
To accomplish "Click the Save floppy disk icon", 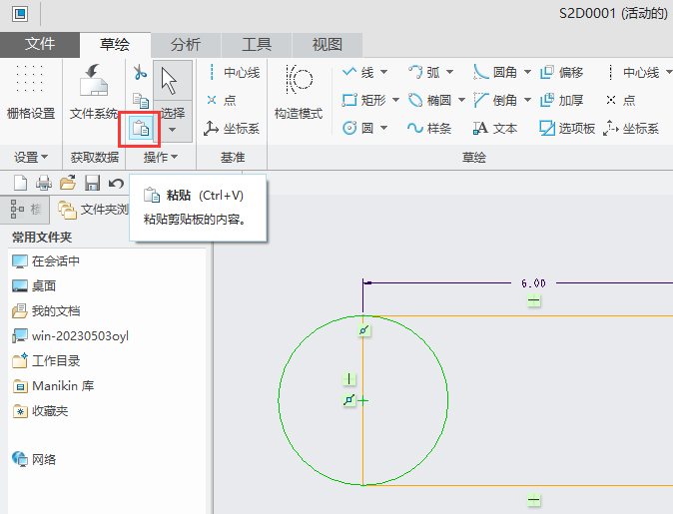I will point(92,184).
